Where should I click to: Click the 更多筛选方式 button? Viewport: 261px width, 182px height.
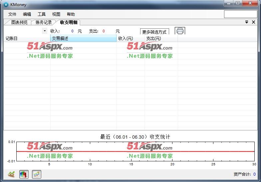point(154,32)
